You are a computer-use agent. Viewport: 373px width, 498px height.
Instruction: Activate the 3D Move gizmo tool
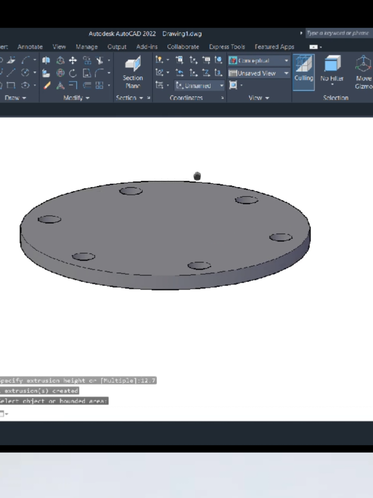click(60, 60)
